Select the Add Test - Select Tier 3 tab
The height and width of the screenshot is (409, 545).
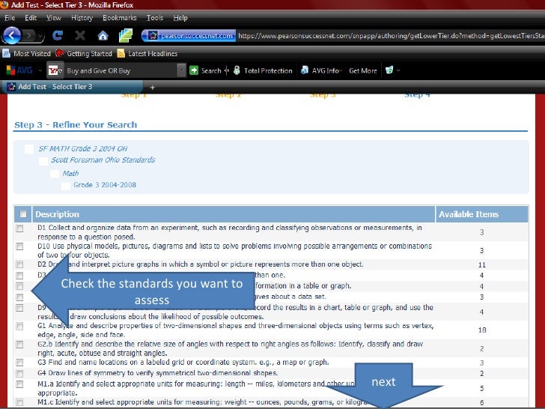(x=73, y=87)
